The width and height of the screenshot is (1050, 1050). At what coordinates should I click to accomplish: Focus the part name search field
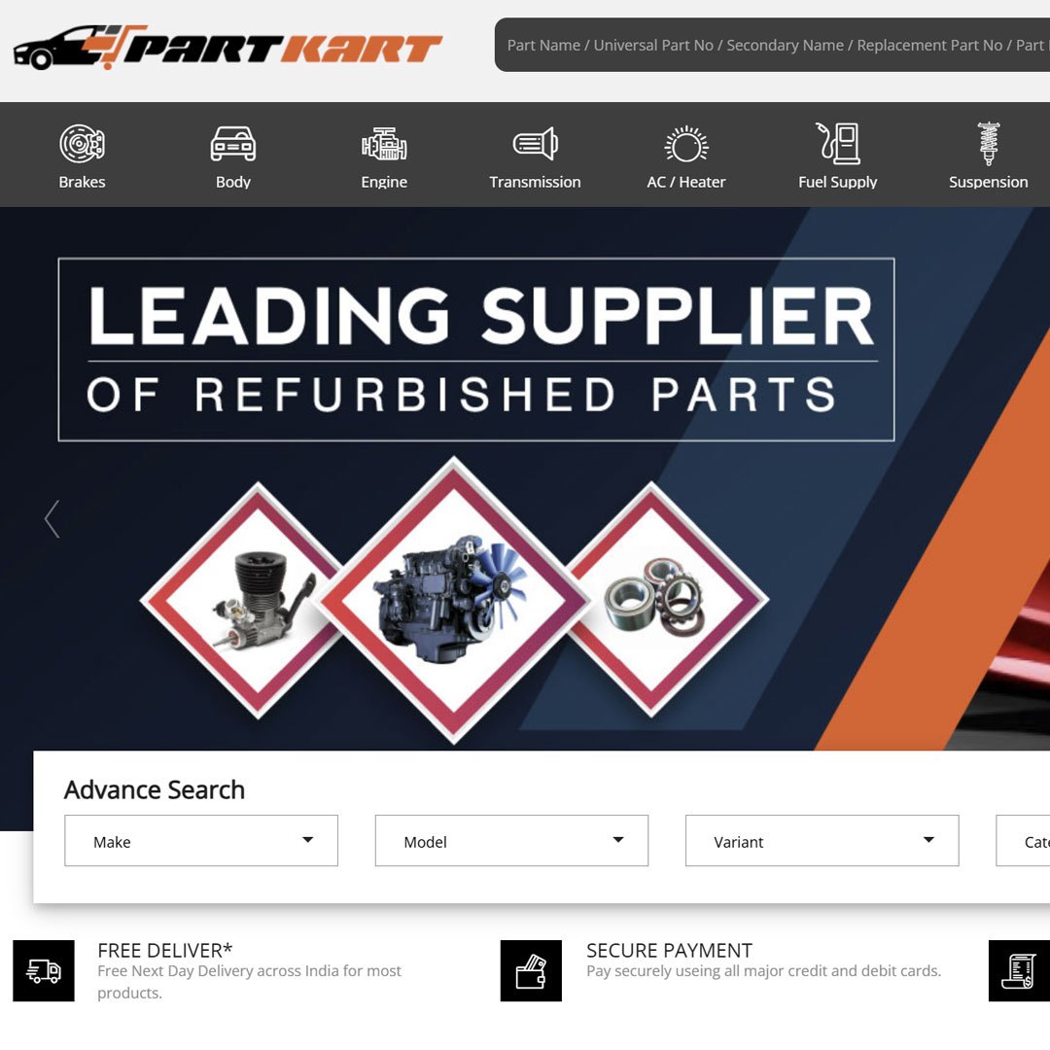[x=772, y=45]
